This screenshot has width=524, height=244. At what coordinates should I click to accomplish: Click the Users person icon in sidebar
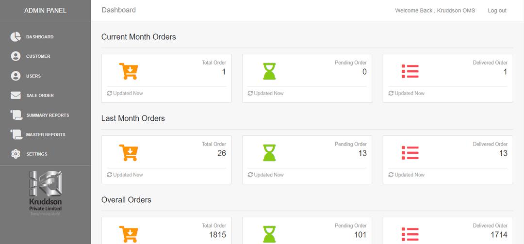tap(16, 76)
